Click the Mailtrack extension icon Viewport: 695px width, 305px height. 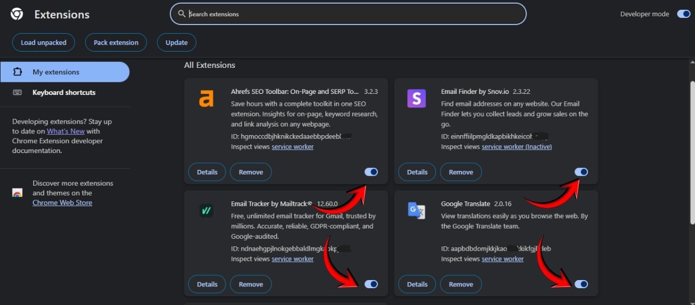(206, 211)
